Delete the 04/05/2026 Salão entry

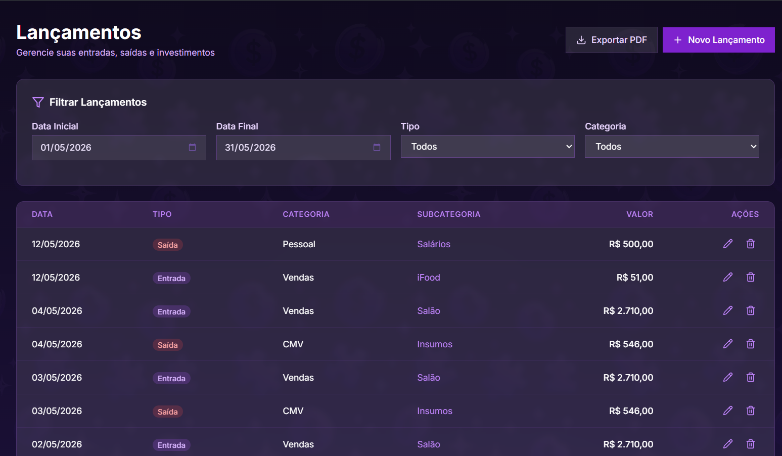pos(751,310)
